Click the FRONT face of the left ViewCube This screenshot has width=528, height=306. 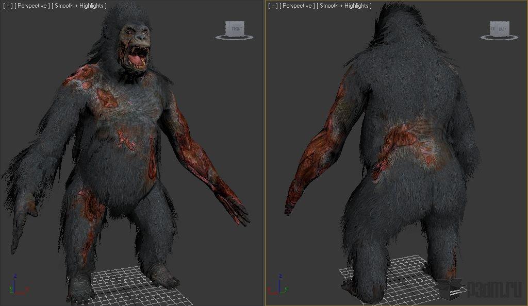pyautogui.click(x=236, y=29)
